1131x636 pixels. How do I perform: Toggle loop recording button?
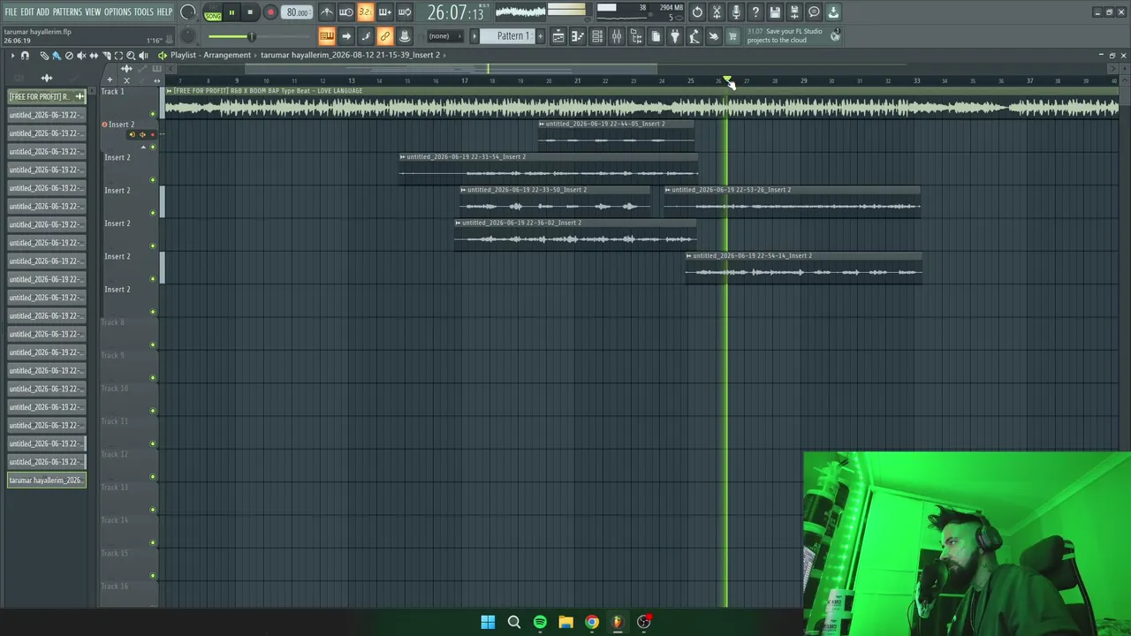[405, 12]
